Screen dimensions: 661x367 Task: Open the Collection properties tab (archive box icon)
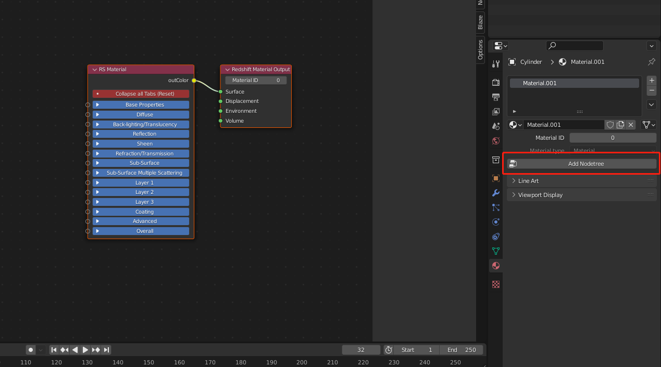496,160
